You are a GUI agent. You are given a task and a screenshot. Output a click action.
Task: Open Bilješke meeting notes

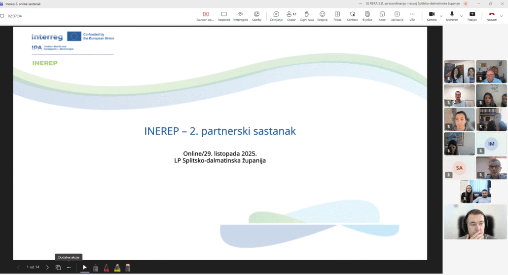(367, 16)
